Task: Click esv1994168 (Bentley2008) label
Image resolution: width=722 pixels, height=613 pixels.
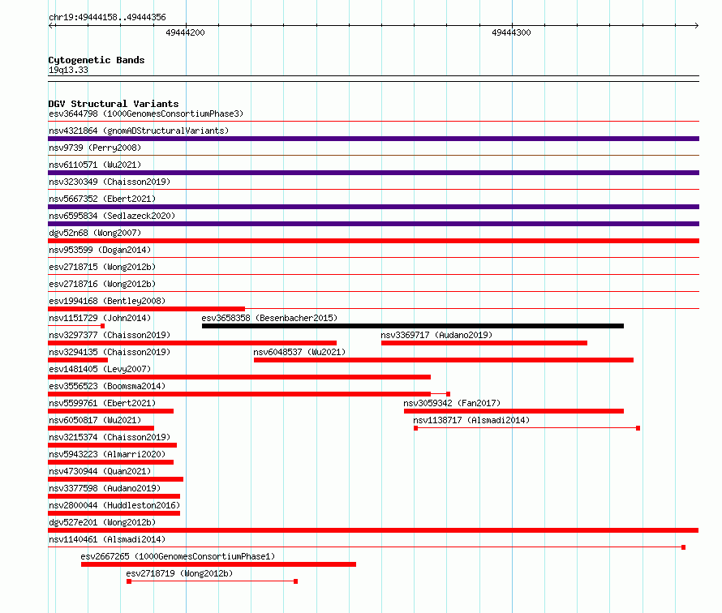Action: (x=107, y=301)
